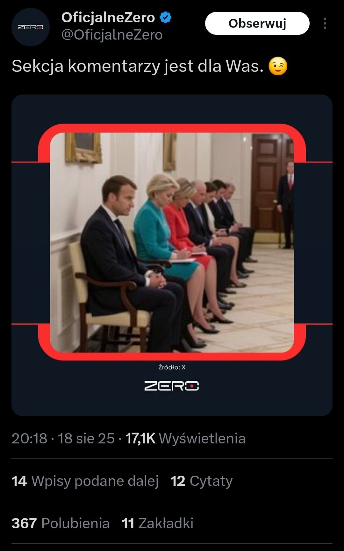This screenshot has height=551, width=344.
Task: Open the 18 sie 25 date link
Action: (86, 438)
